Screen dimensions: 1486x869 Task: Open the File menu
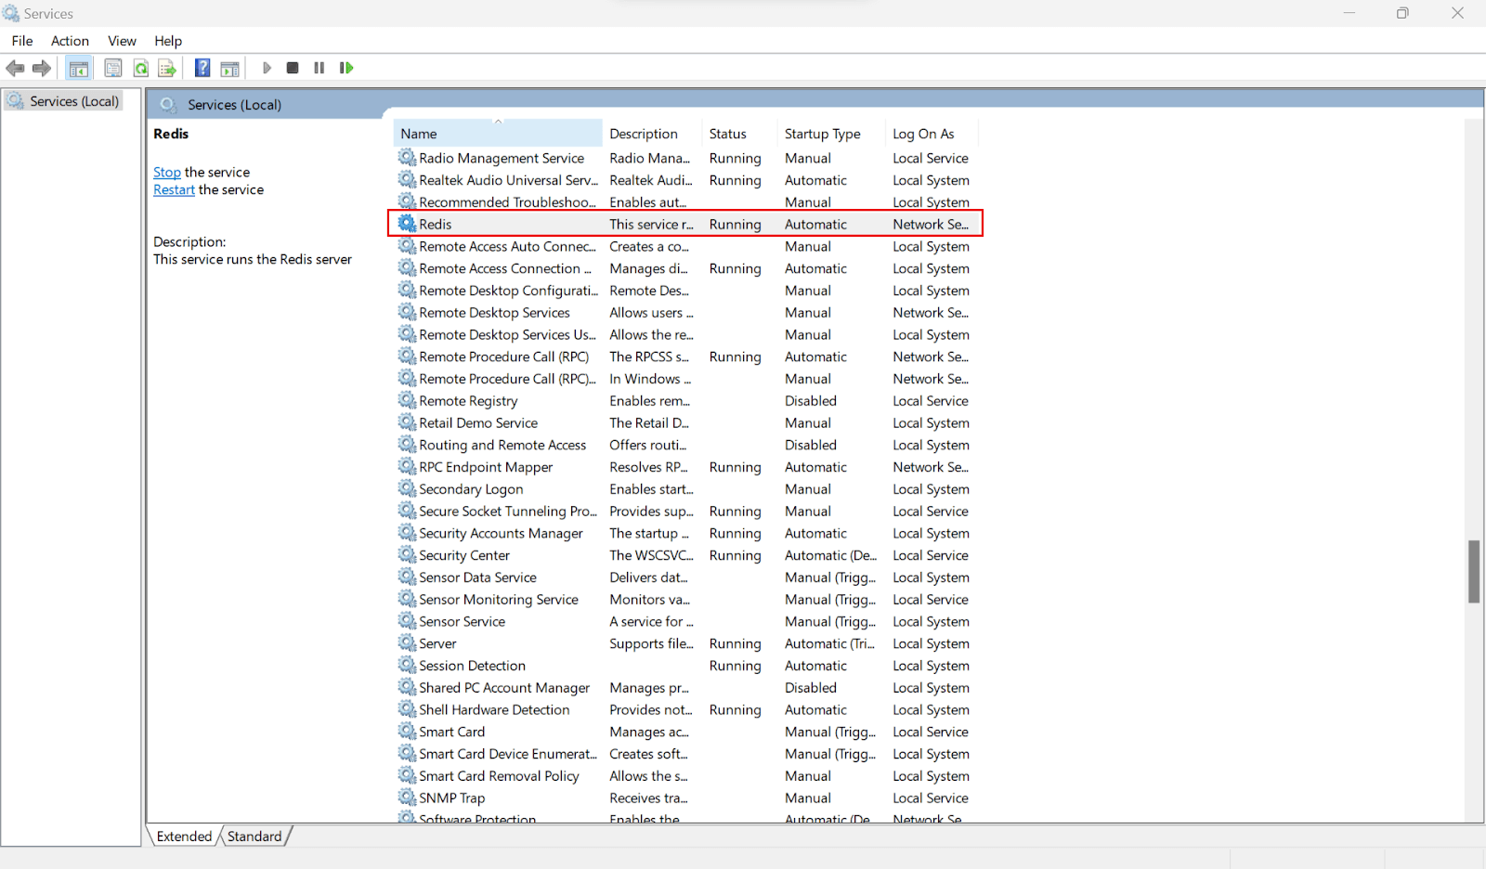point(22,41)
